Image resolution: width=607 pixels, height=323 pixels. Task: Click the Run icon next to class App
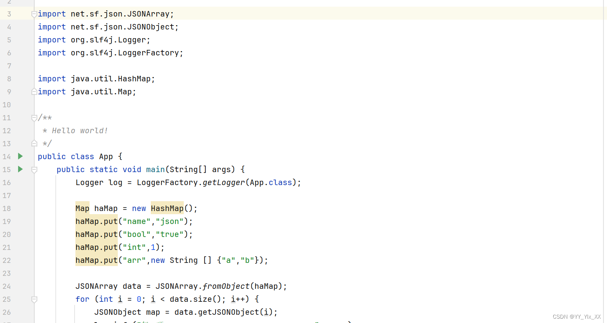pos(20,156)
